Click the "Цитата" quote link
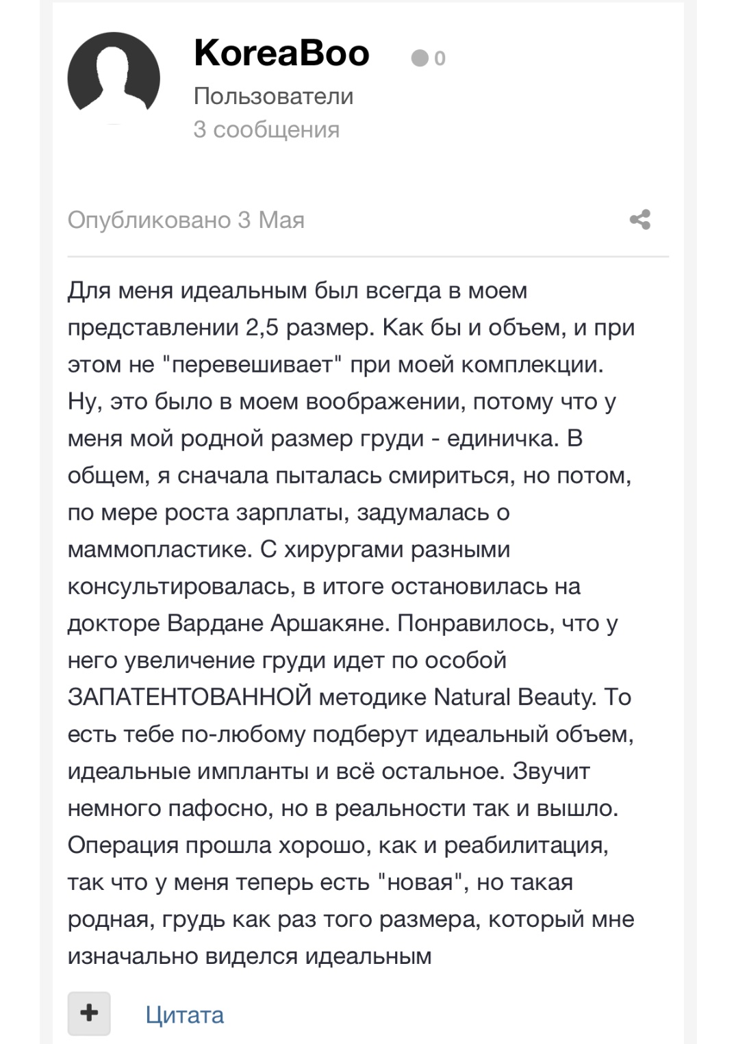The image size is (736, 1044). 185,1015
